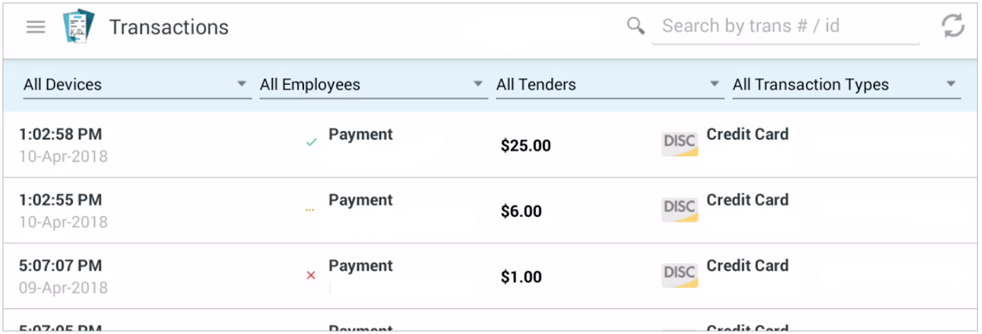
Task: Click the DISC card icon for $25.00 payment
Action: click(x=680, y=144)
